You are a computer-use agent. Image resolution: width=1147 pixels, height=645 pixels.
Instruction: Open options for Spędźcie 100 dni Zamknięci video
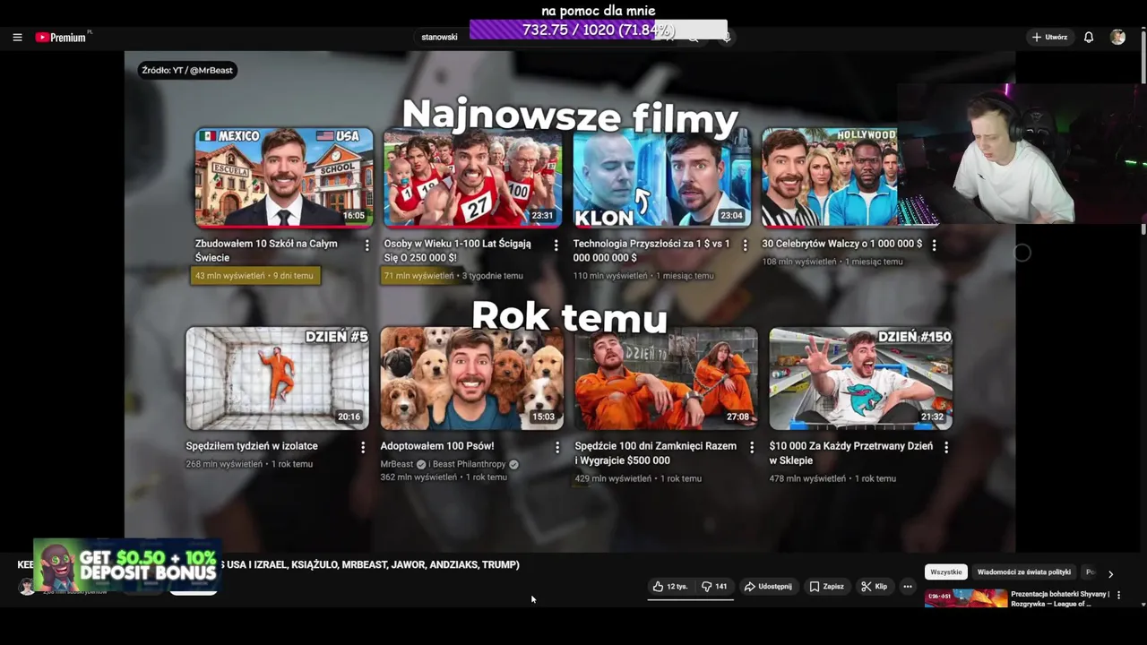(752, 447)
